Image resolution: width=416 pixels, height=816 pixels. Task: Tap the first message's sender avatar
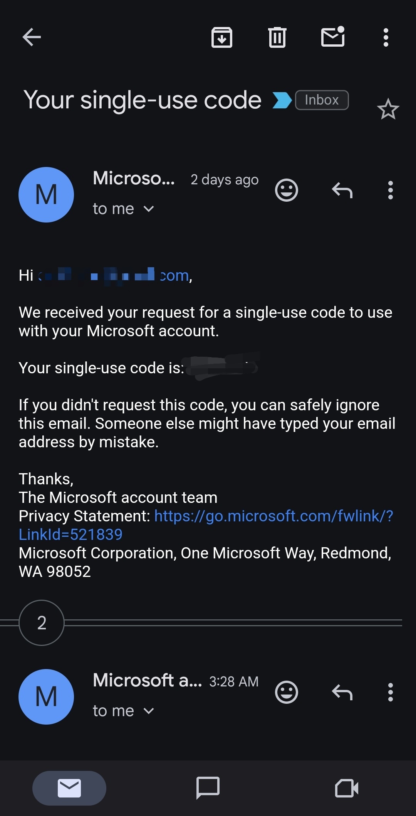(x=46, y=195)
